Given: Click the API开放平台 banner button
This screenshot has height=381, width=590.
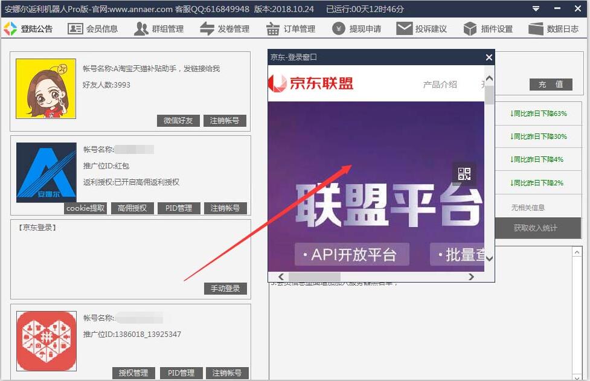Looking at the screenshot, I should (352, 255).
